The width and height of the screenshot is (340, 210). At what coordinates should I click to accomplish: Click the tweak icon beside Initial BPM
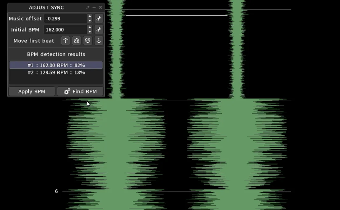(x=99, y=30)
